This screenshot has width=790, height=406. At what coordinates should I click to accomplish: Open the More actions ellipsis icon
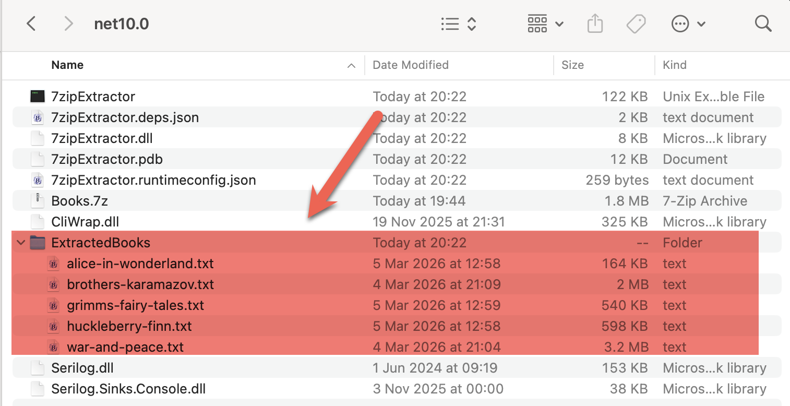point(681,23)
